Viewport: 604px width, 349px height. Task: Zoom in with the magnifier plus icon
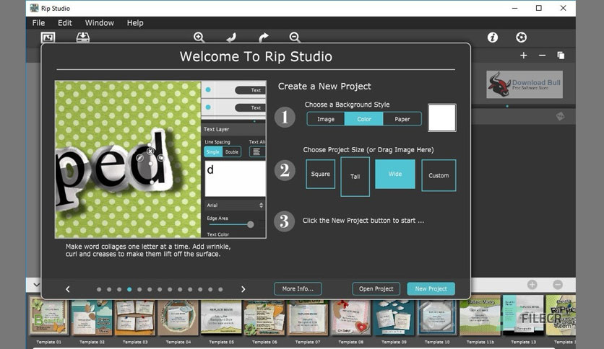pos(199,37)
